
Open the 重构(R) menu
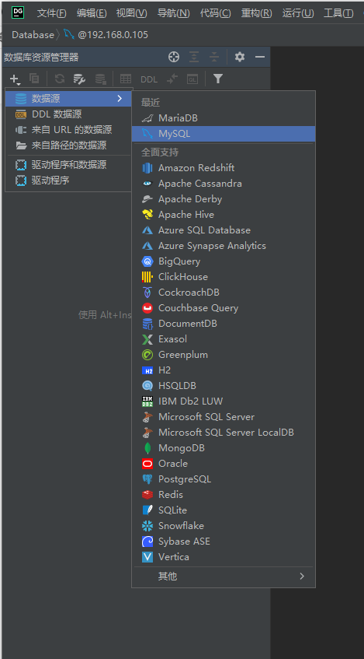pyautogui.click(x=257, y=13)
